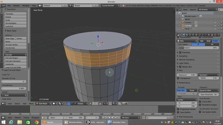The height and width of the screenshot is (125, 223).
Task: Enable the translate manipulator arrow
Action: pos(69,103)
